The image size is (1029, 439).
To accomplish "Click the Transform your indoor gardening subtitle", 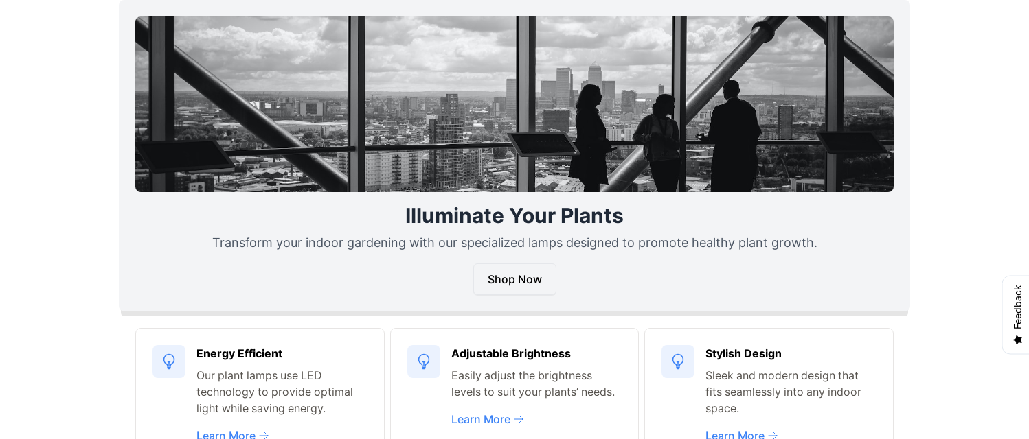I will point(514,243).
